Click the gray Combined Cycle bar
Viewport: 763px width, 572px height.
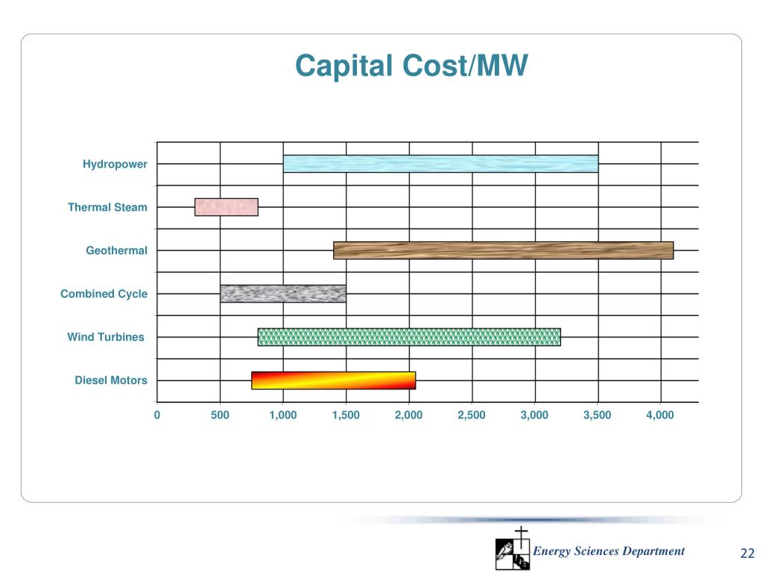282,293
